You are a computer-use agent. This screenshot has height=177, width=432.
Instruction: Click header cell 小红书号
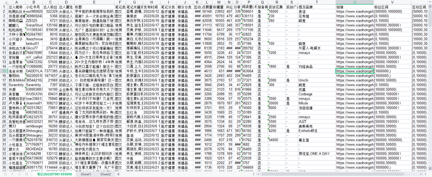point(34,6)
